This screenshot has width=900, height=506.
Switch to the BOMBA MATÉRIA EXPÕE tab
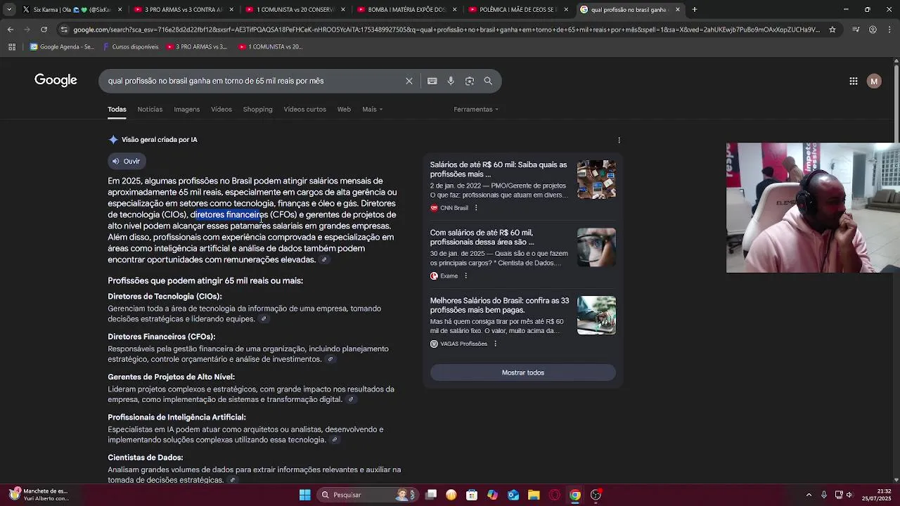(x=407, y=10)
